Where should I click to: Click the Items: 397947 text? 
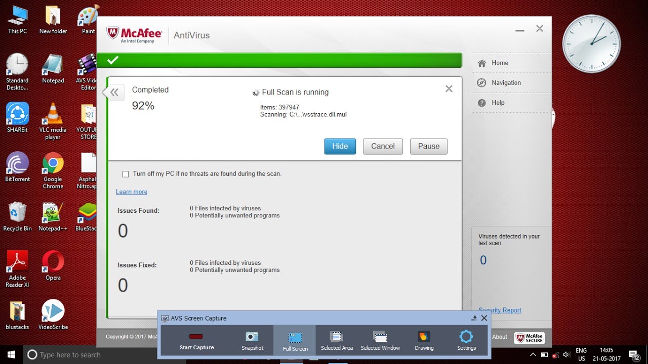pyautogui.click(x=279, y=107)
